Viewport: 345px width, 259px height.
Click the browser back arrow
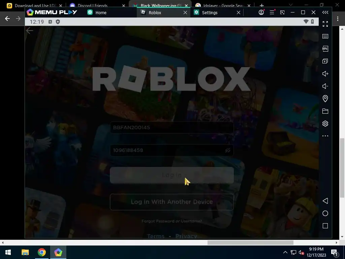click(x=7, y=19)
